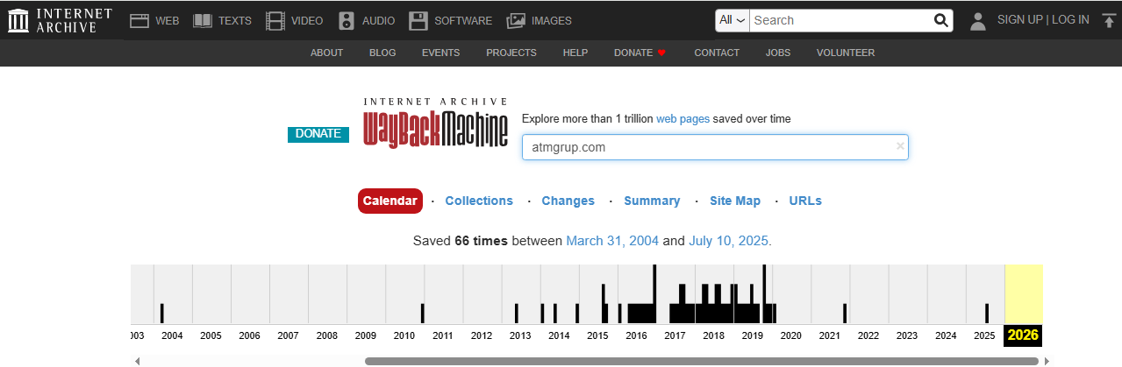Image resolution: width=1122 pixels, height=367 pixels.
Task: Open the Video film icon
Action: tap(275, 20)
